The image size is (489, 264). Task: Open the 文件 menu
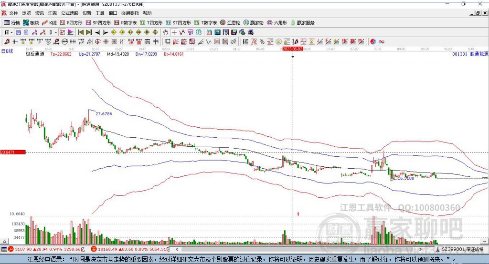point(13,13)
